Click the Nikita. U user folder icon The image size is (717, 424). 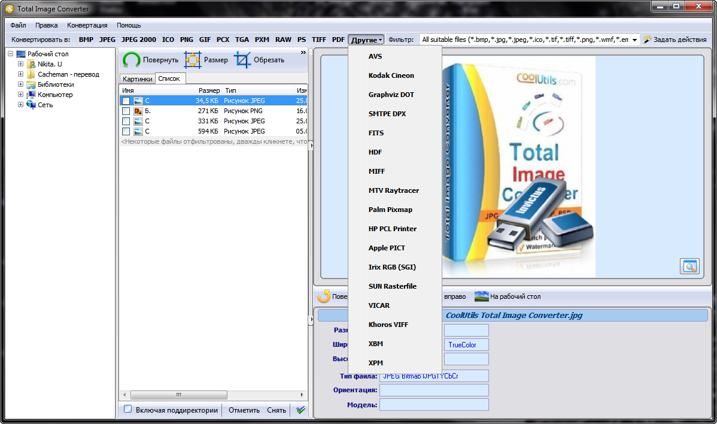[31, 64]
